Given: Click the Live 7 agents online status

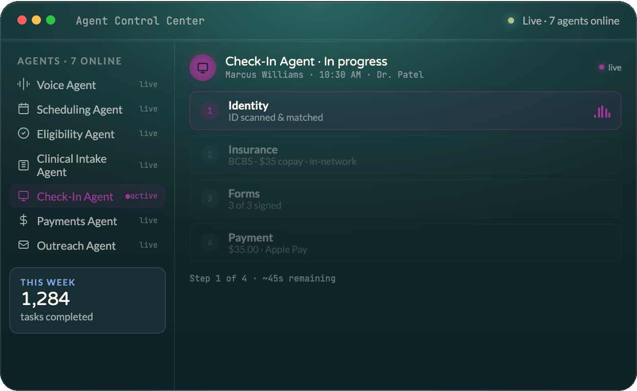Looking at the screenshot, I should click(564, 21).
